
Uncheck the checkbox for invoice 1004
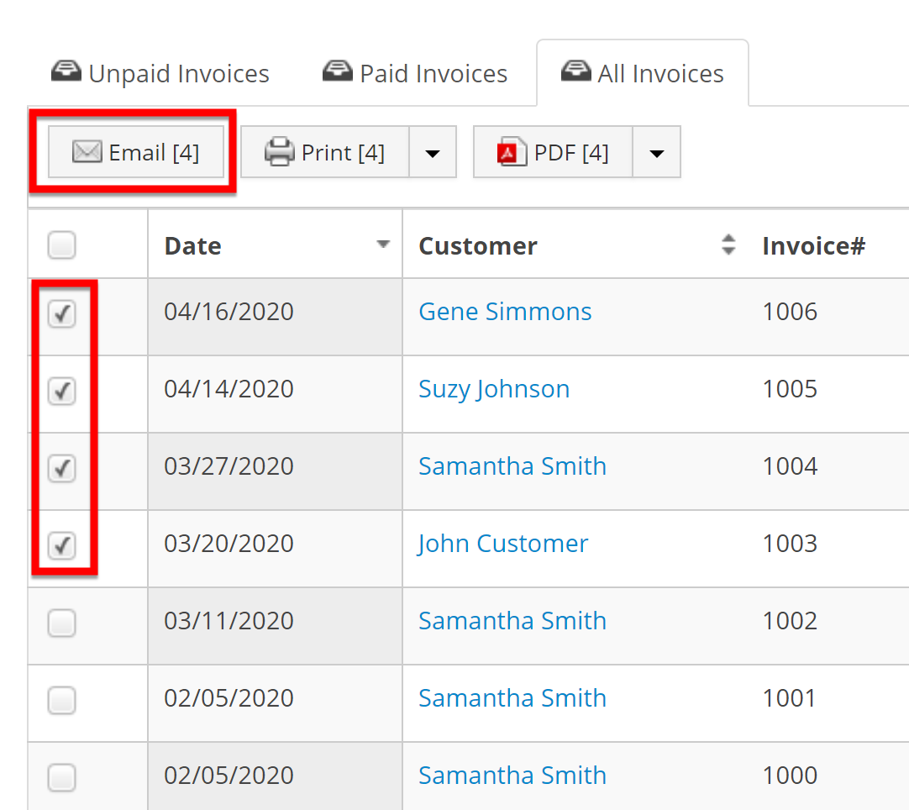pyautogui.click(x=61, y=468)
